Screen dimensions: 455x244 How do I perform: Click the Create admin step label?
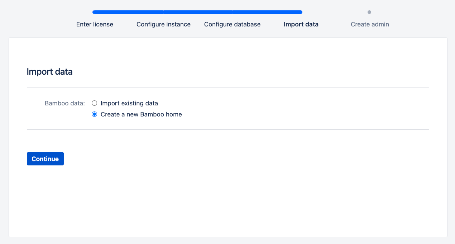click(x=370, y=24)
